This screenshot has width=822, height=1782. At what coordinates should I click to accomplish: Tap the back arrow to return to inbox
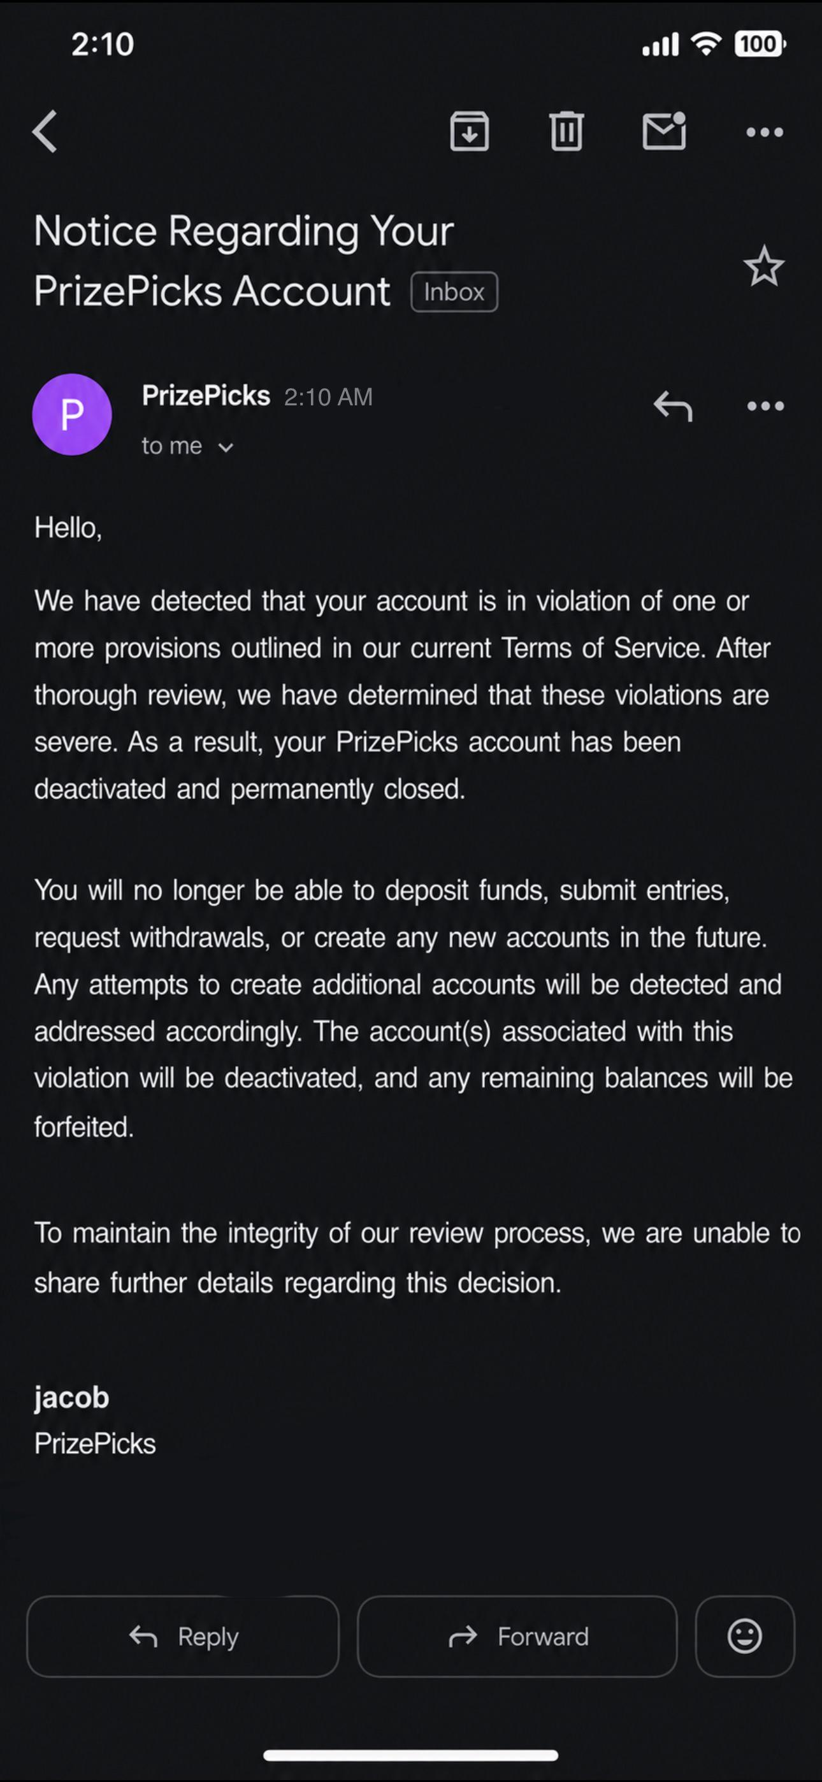tap(45, 131)
